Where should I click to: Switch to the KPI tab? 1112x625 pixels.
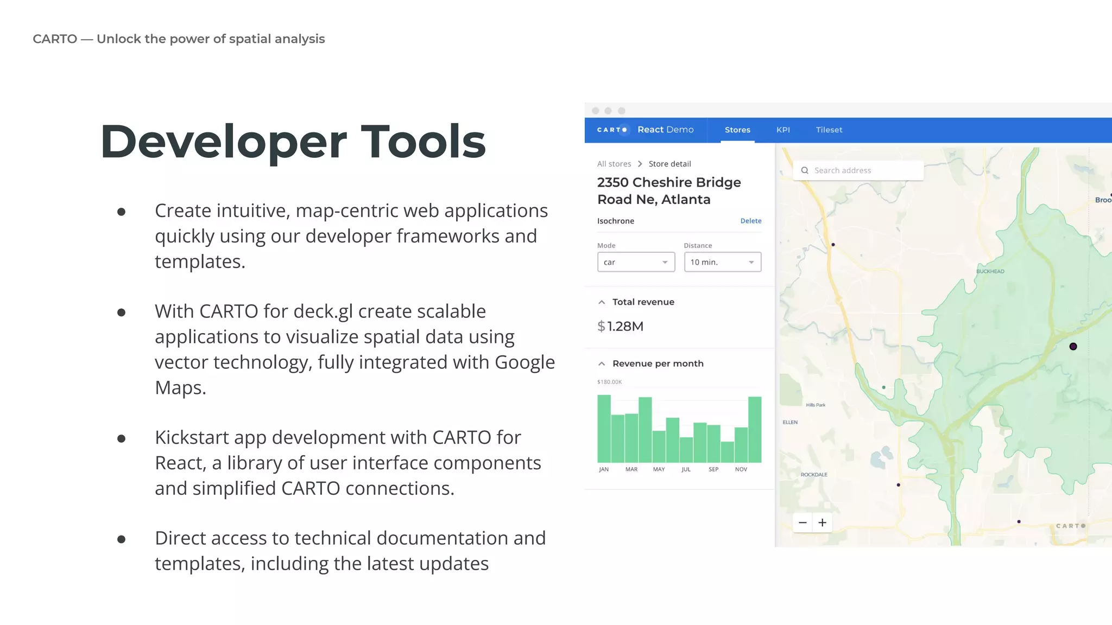(x=783, y=130)
